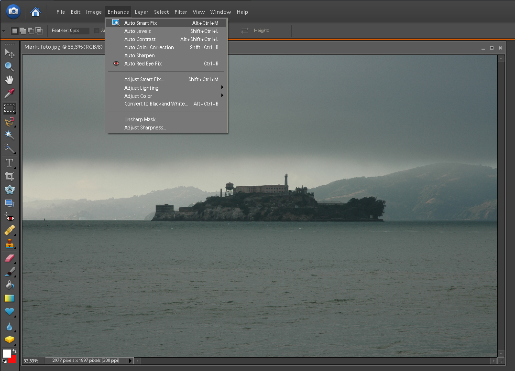
Task: Select the Zoom magnifier tool
Action: click(9, 66)
